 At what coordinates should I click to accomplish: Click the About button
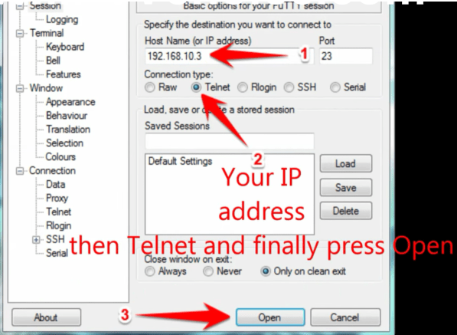coord(46,317)
